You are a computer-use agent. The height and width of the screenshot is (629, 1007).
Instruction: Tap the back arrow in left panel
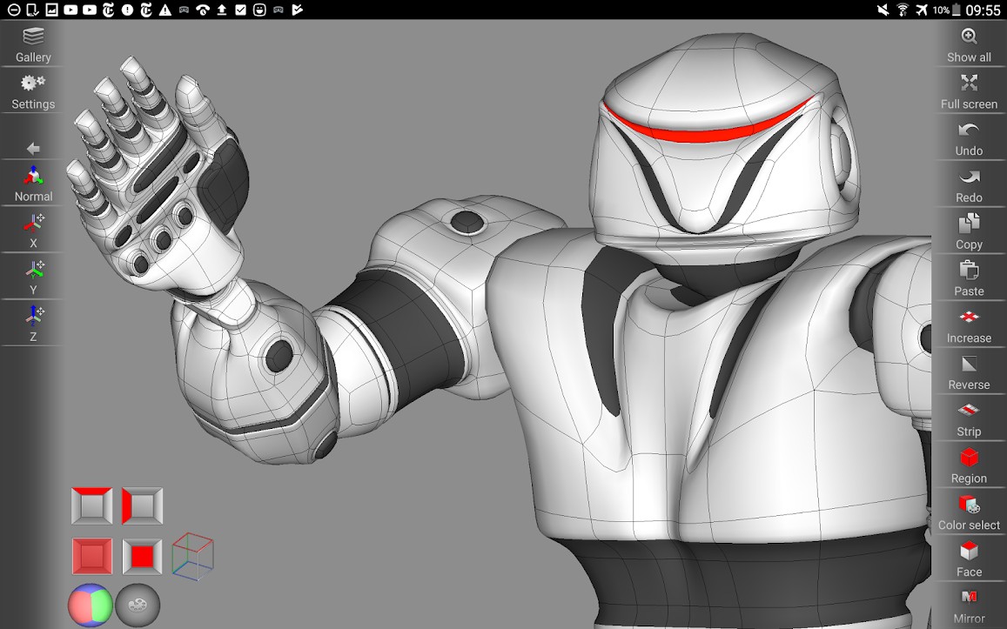click(33, 149)
